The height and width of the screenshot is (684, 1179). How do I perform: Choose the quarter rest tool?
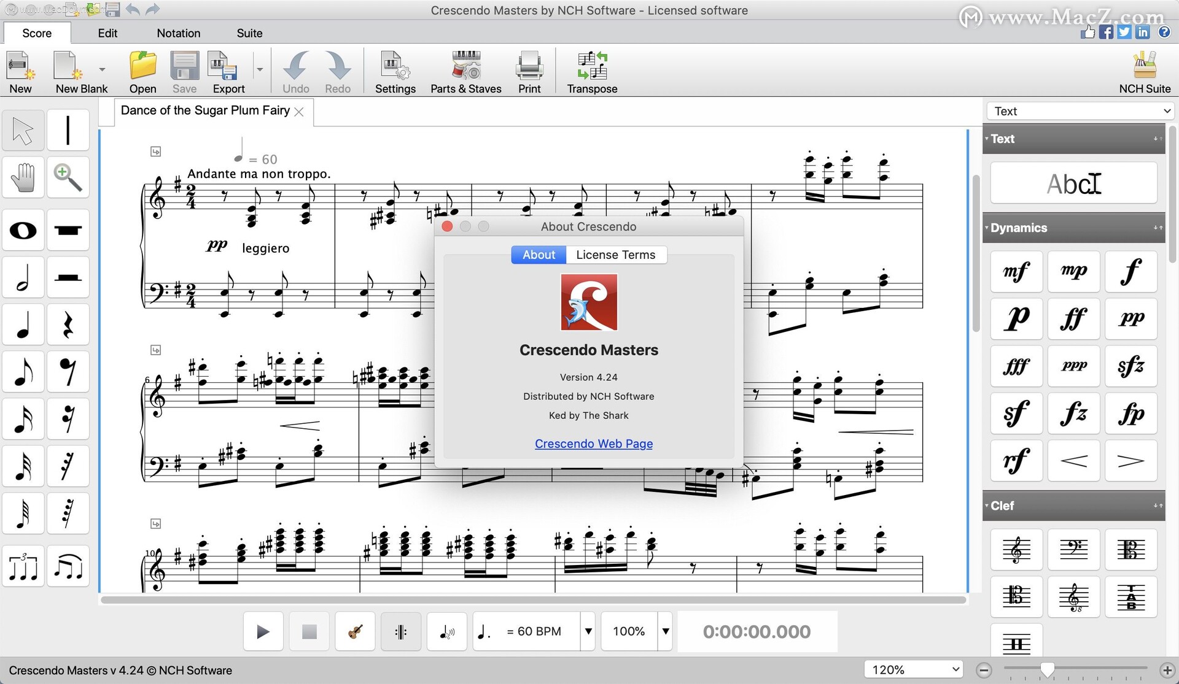[x=68, y=325]
